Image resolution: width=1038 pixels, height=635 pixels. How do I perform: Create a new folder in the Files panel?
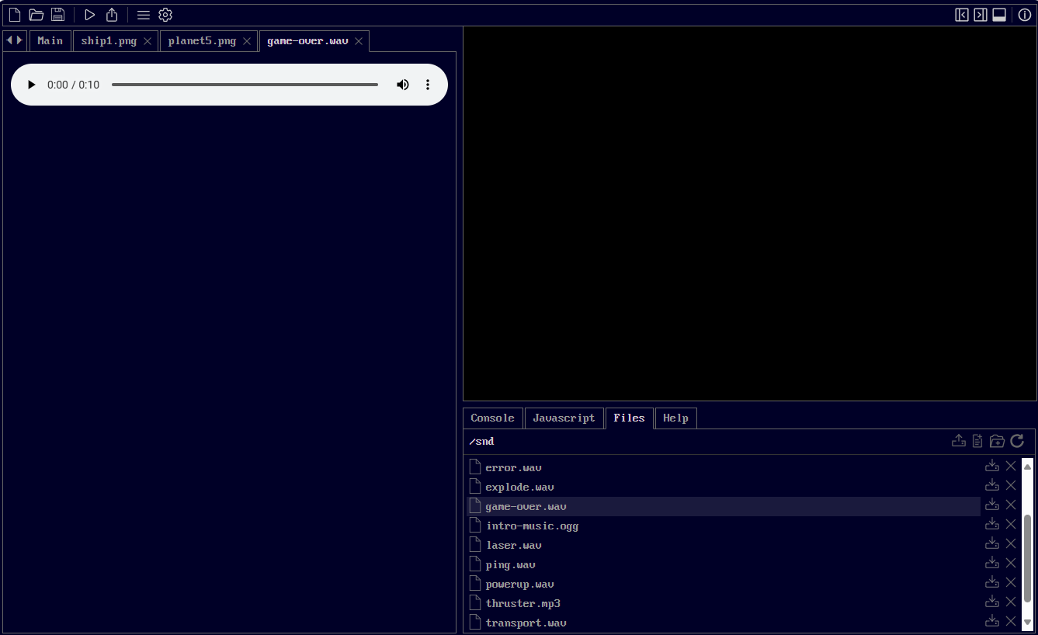[997, 440]
